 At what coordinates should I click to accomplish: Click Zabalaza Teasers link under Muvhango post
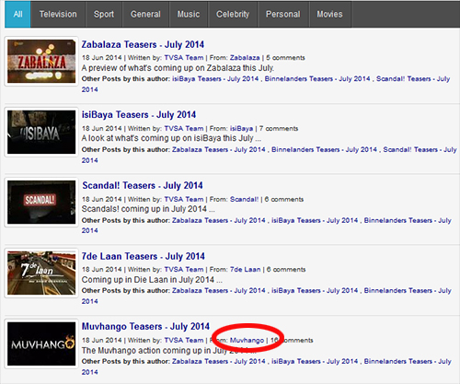click(x=219, y=361)
